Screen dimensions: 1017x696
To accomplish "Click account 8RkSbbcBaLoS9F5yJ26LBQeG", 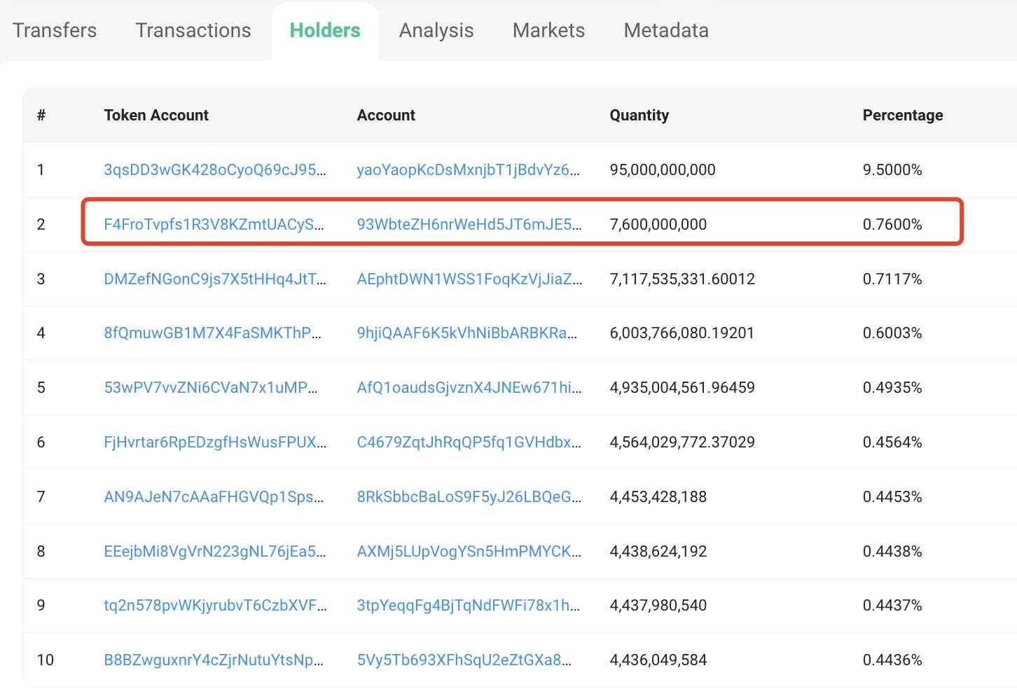I will [469, 496].
